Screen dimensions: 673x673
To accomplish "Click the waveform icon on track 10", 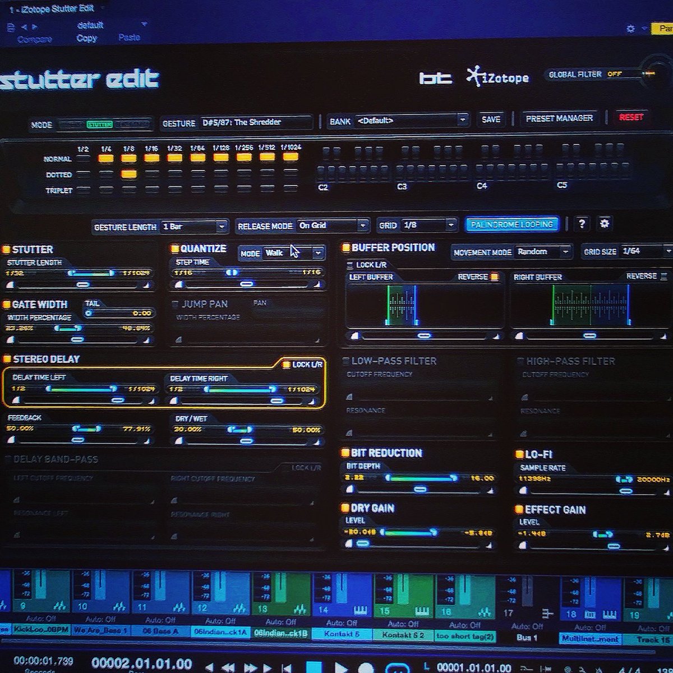I will [119, 607].
